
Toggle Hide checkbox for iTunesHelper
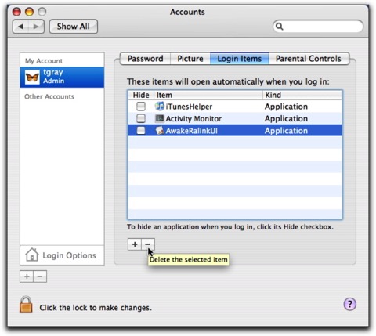click(x=141, y=107)
